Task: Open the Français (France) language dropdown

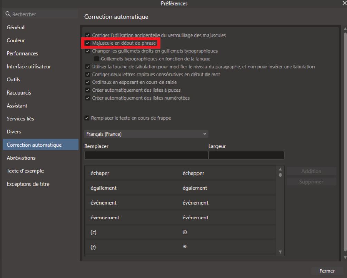Action: pos(146,134)
